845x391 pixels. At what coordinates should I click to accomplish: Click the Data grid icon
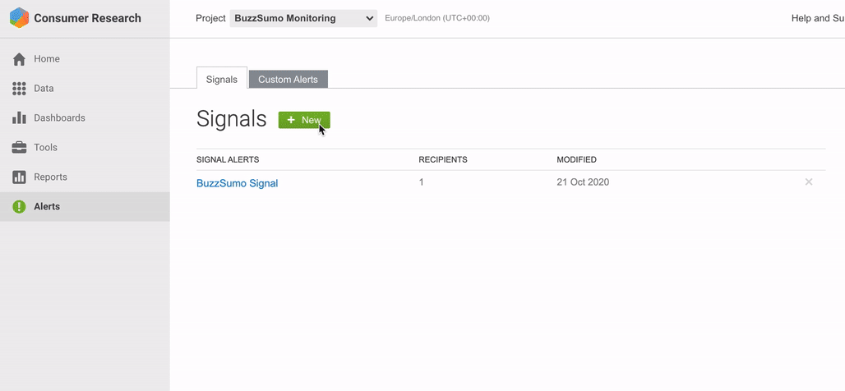20,89
